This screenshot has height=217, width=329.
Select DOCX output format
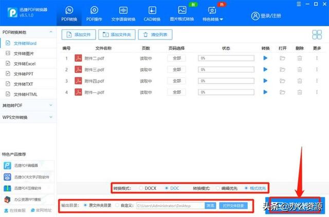click(148, 188)
